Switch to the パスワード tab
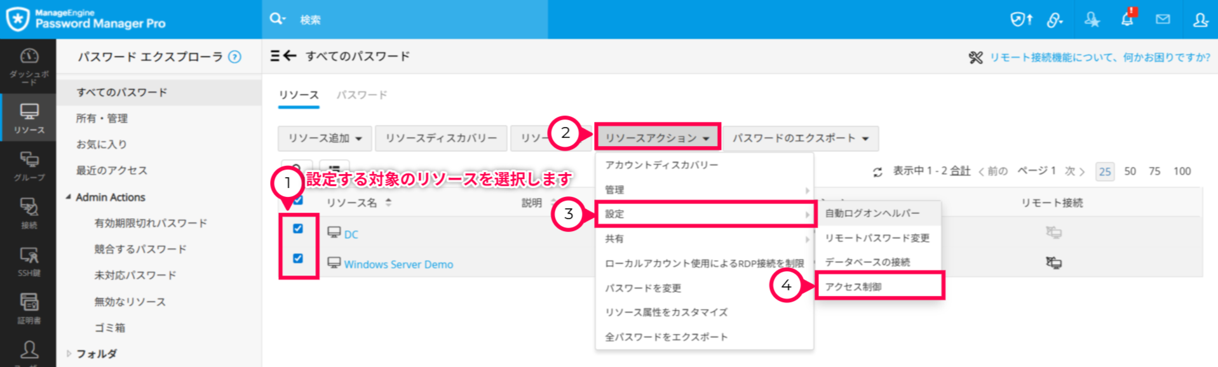This screenshot has height=367, width=1218. pyautogui.click(x=362, y=95)
